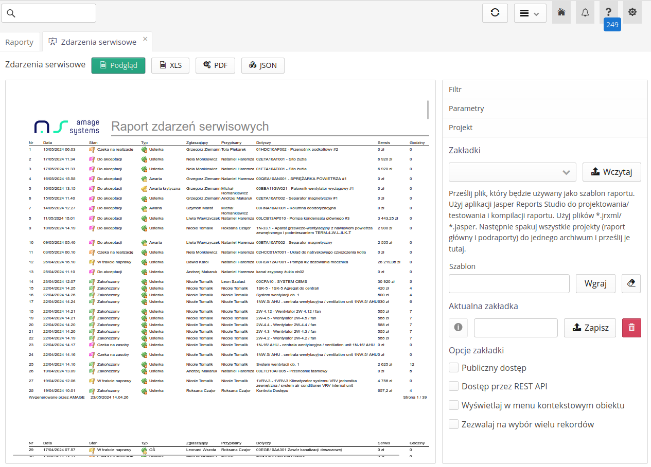This screenshot has height=467, width=651.
Task: Expand the hamburger menu dropdown
Action: pyautogui.click(x=530, y=13)
